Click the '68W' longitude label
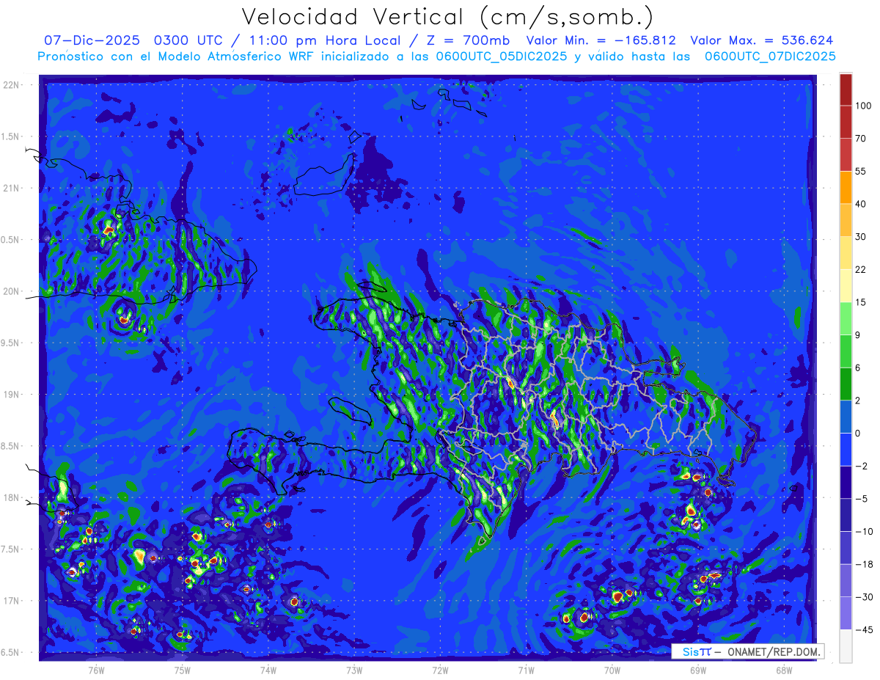 point(784,670)
